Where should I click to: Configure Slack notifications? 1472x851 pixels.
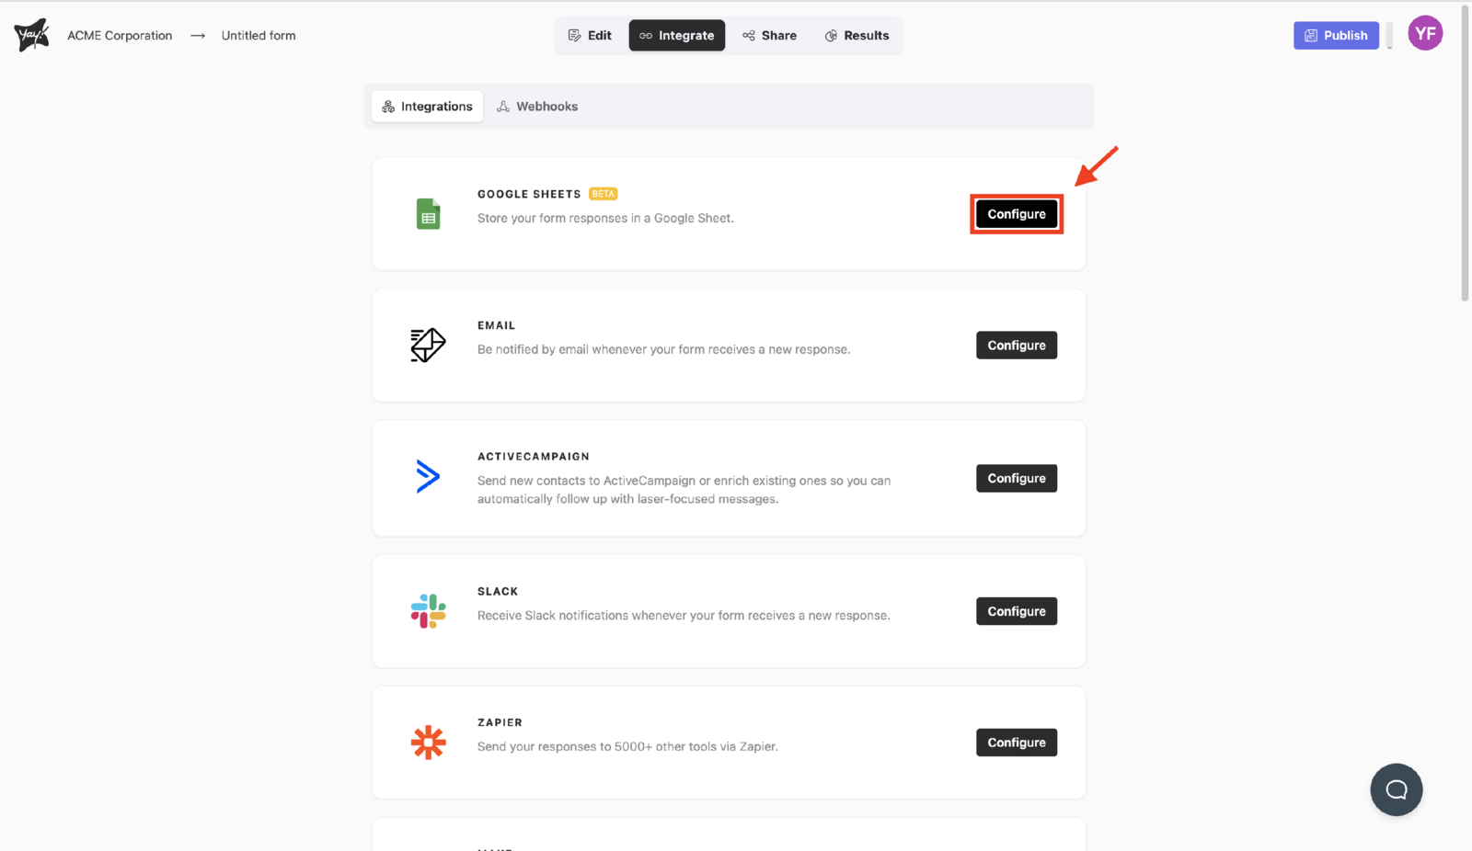(x=1016, y=610)
